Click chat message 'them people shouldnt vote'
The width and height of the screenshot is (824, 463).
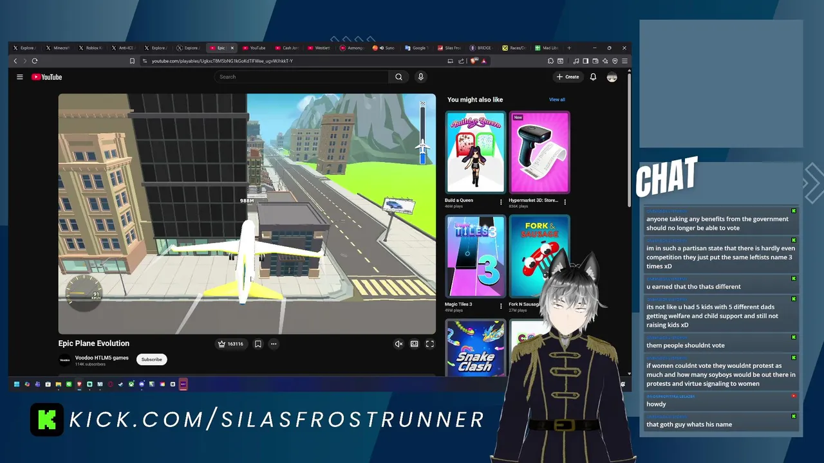coord(685,345)
